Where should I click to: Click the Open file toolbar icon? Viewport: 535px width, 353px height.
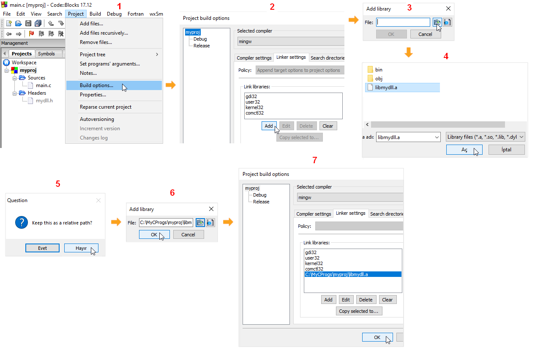click(x=18, y=23)
